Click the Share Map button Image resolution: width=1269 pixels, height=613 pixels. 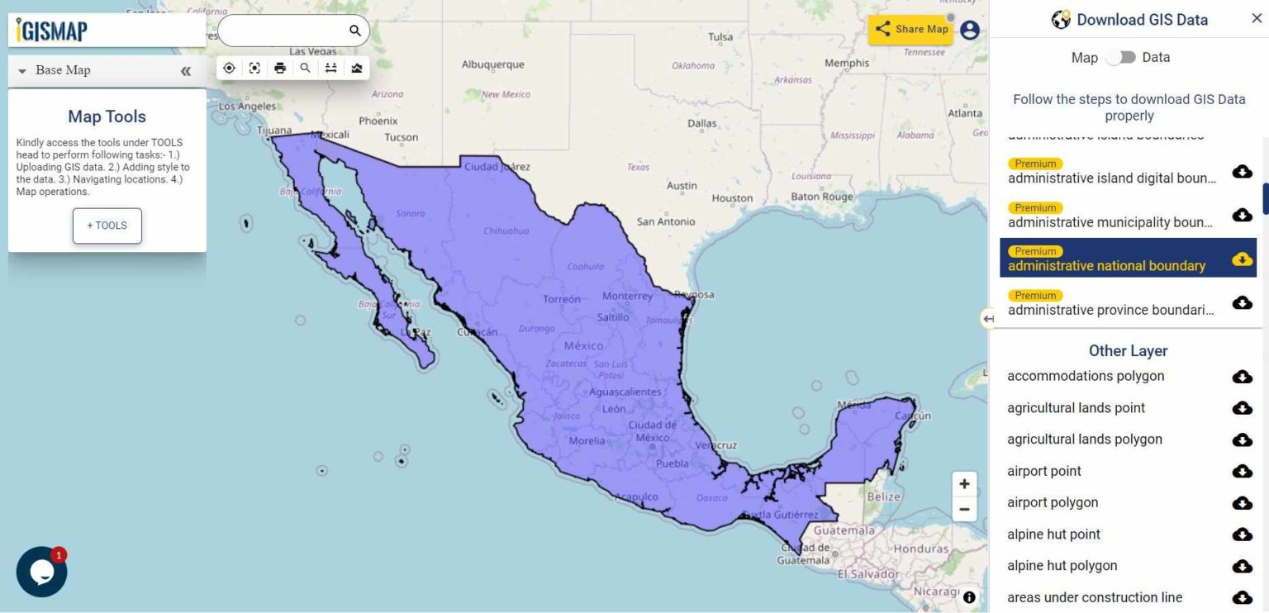click(910, 29)
